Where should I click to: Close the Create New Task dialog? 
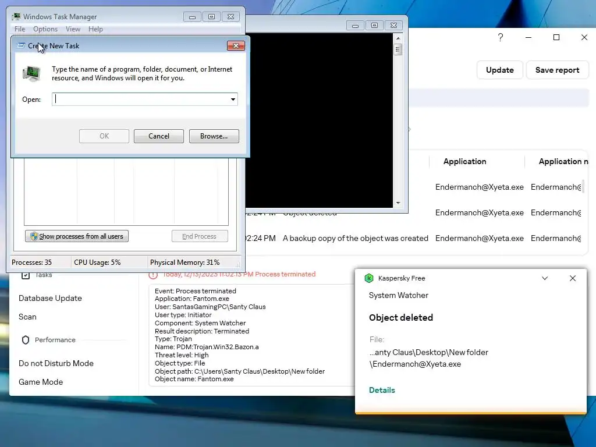236,45
